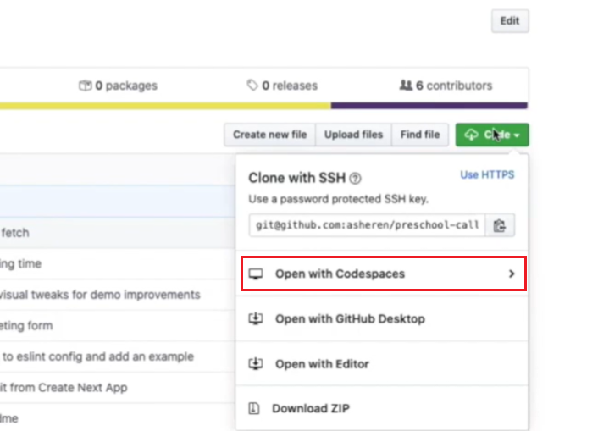Click the releases tag icon
609x431 pixels.
click(252, 86)
